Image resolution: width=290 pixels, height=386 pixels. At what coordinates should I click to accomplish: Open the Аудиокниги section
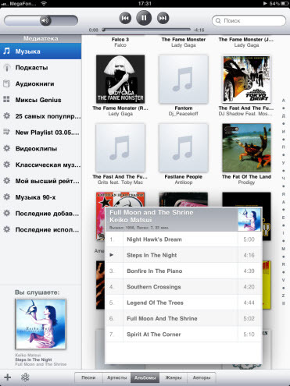tap(41, 83)
